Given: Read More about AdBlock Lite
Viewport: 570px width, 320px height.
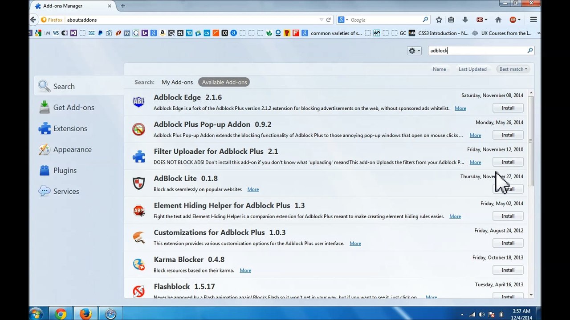Looking at the screenshot, I should pyautogui.click(x=253, y=189).
